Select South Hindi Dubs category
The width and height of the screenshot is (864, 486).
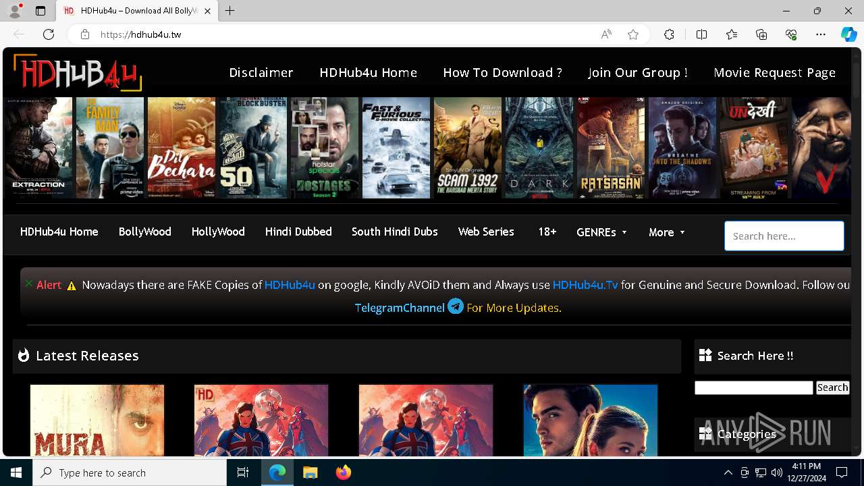(395, 232)
